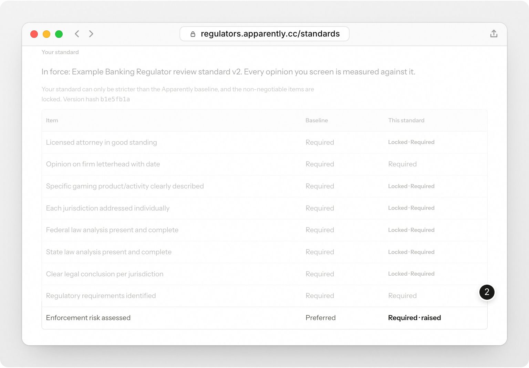Click the 'stricter than the Apparently baseline' note
The image size is (529, 368).
point(178,94)
